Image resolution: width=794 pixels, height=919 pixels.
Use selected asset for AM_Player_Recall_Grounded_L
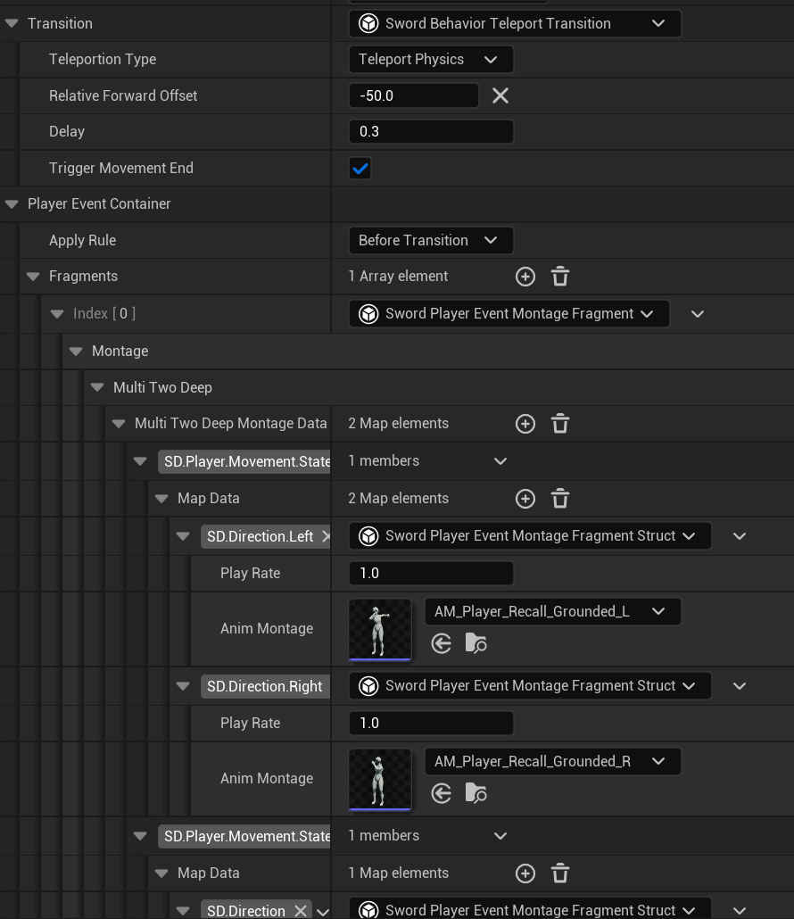[442, 643]
